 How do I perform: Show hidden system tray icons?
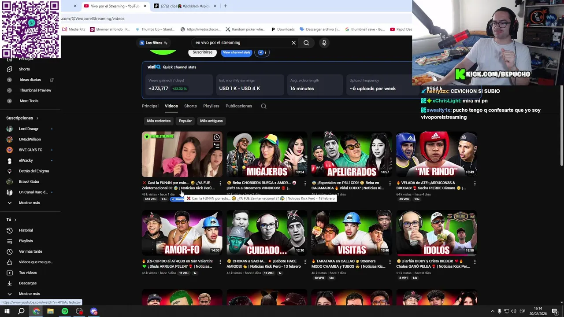[x=493, y=311]
